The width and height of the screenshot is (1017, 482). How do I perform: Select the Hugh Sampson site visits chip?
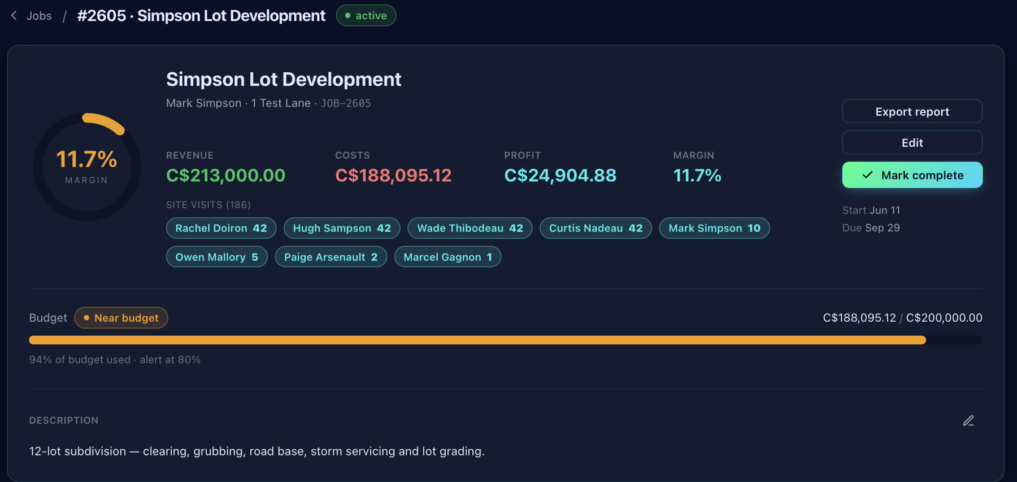[x=342, y=228]
